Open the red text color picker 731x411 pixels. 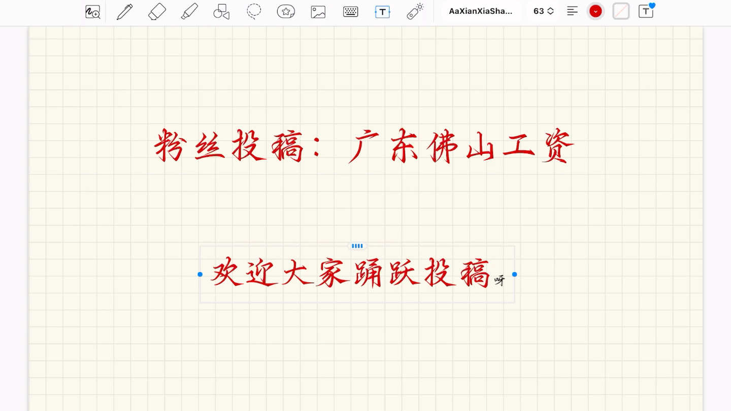click(x=595, y=11)
